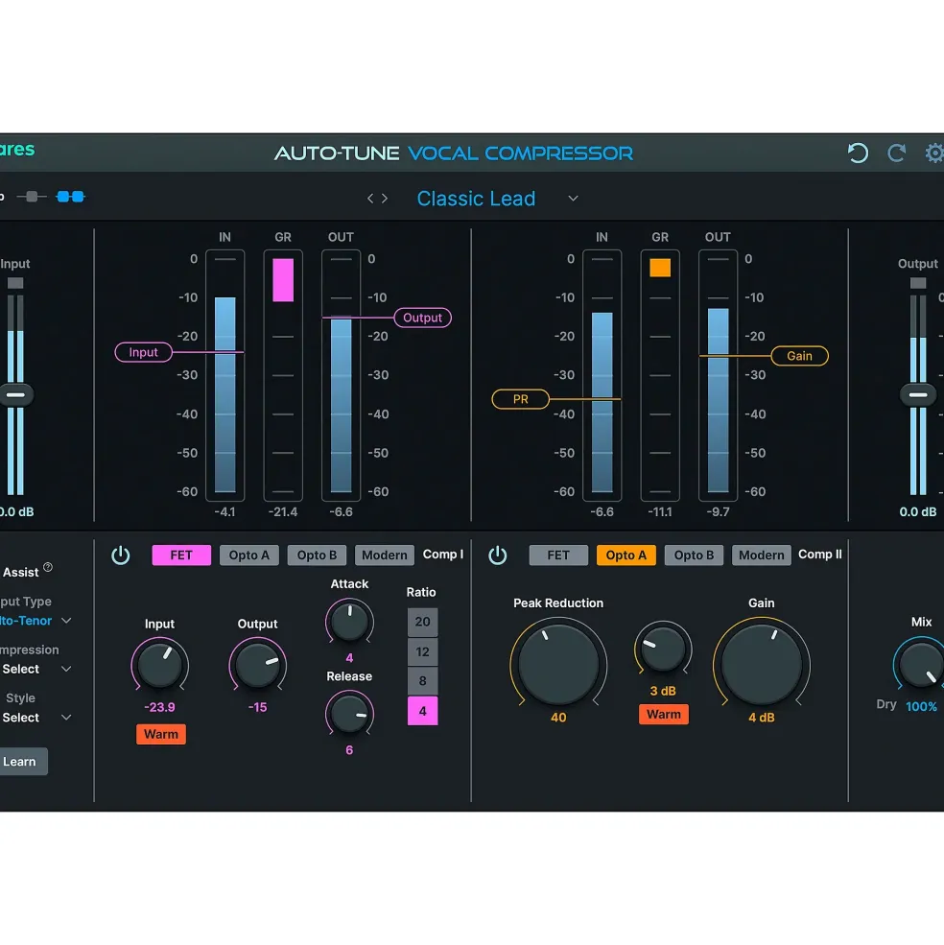Image resolution: width=944 pixels, height=945 pixels.
Task: Click the main Input fader handle
Action: pyautogui.click(x=16, y=394)
